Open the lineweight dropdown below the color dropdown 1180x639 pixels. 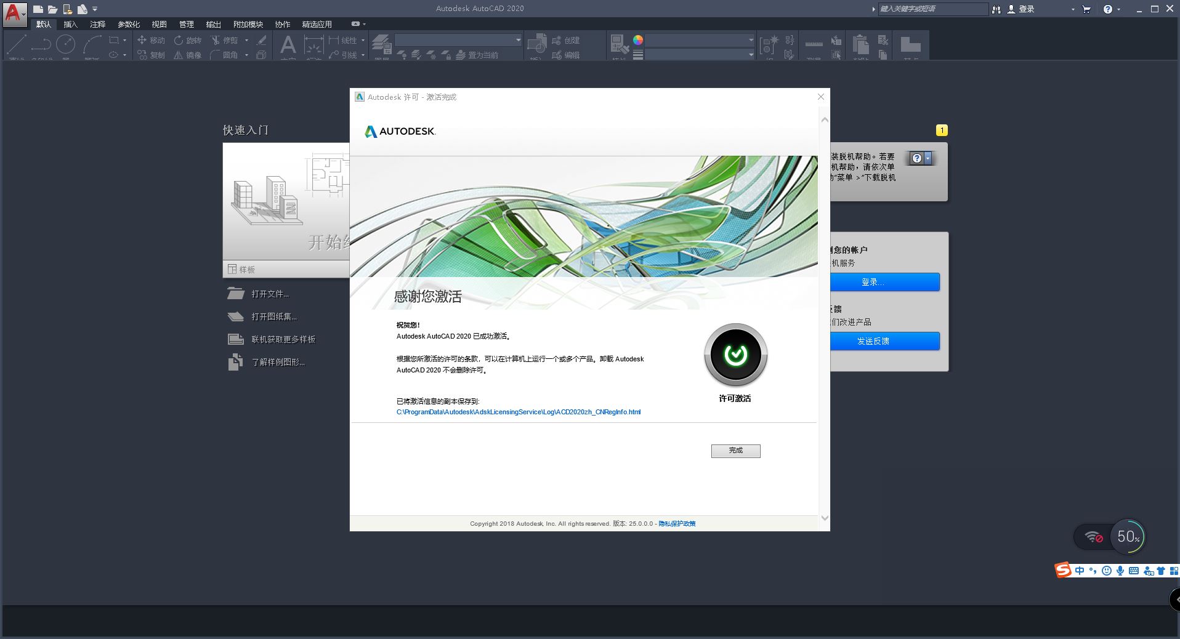point(700,55)
